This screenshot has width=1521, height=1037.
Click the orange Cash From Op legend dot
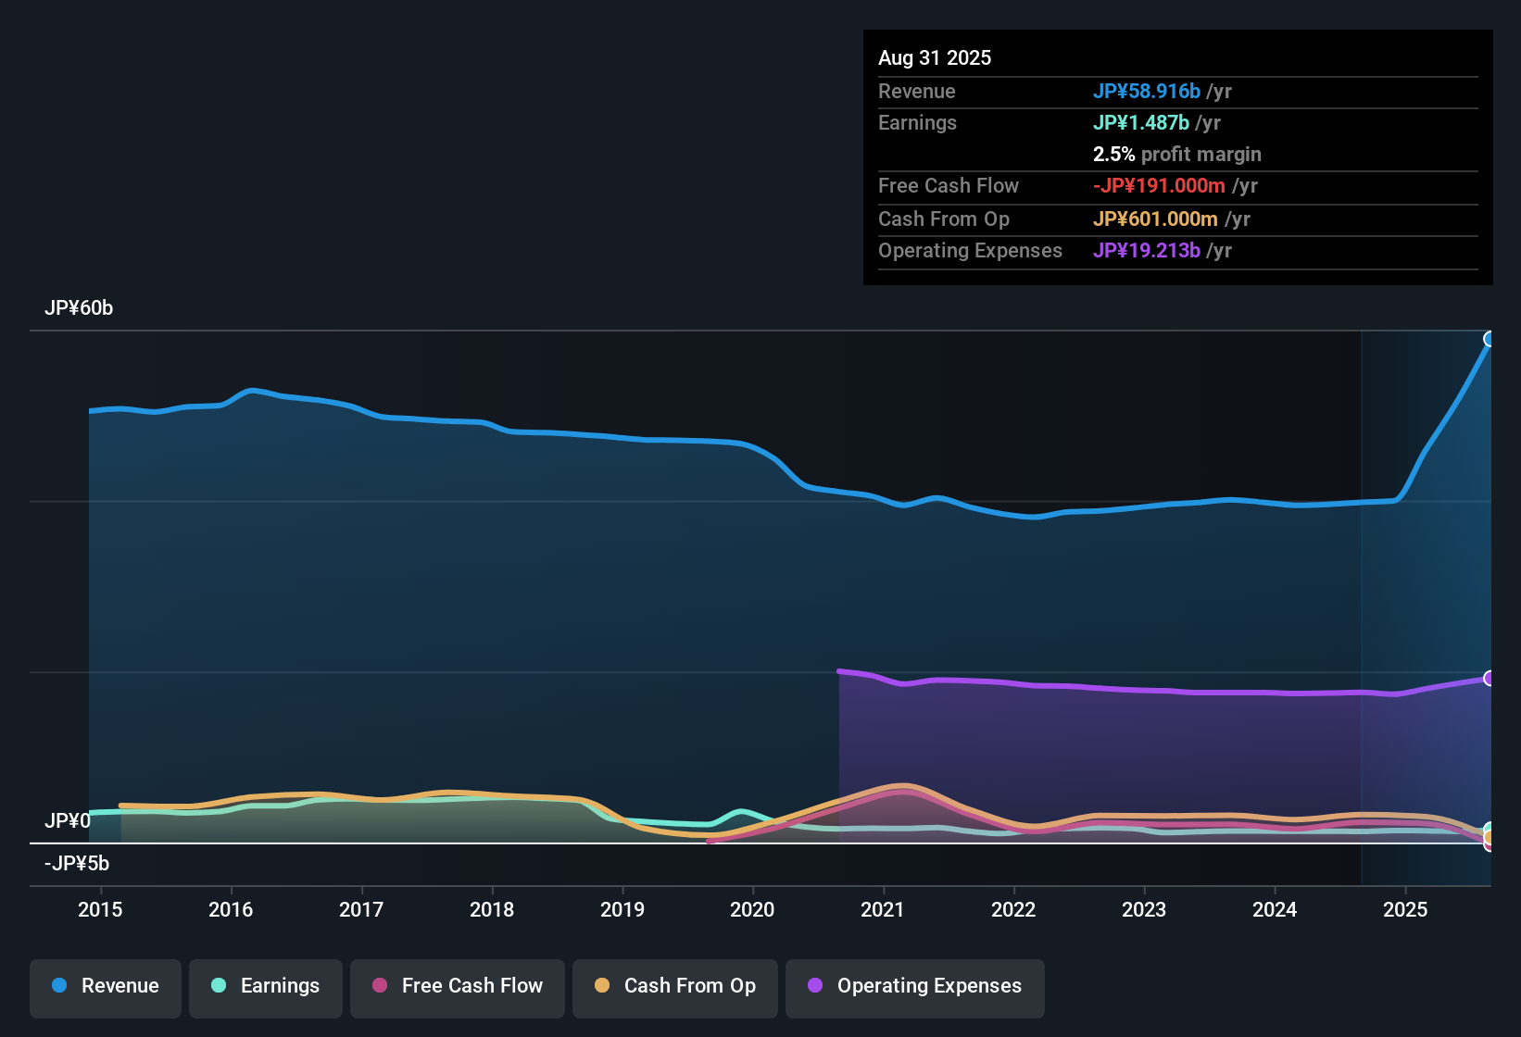pos(602,985)
